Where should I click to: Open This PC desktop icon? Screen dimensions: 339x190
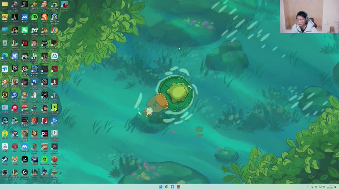tap(5, 30)
